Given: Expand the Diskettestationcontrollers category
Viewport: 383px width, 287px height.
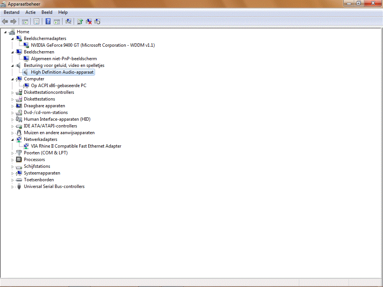Looking at the screenshot, I should 12,93.
